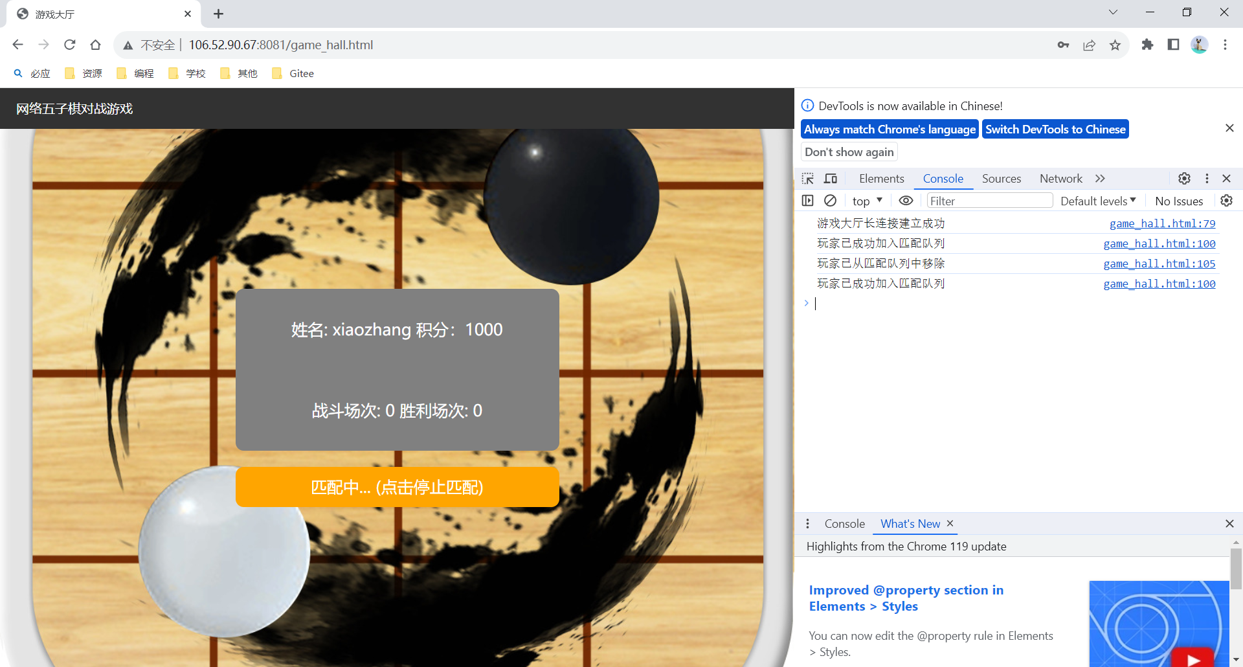Open console settings gear
The height and width of the screenshot is (667, 1243).
(1226, 201)
